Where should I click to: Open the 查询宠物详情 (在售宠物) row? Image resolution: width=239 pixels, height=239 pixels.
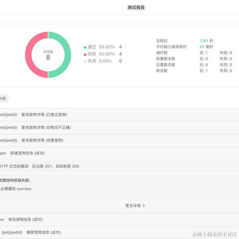(119, 140)
